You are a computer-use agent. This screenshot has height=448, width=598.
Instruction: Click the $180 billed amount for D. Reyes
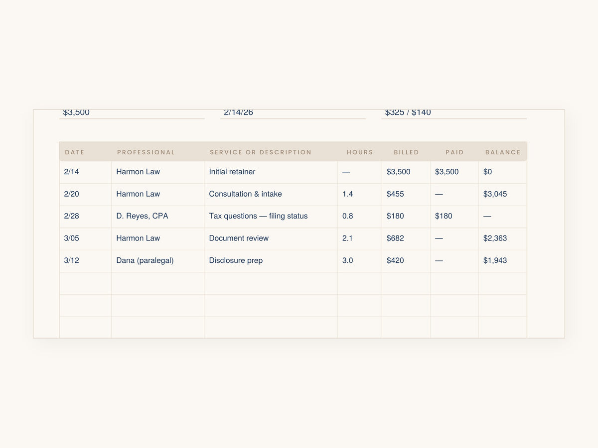[406, 217]
